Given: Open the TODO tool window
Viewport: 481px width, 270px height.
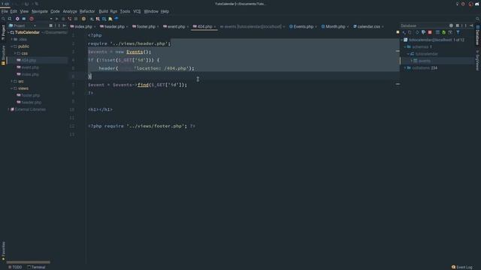Looking at the screenshot, I should [15, 267].
